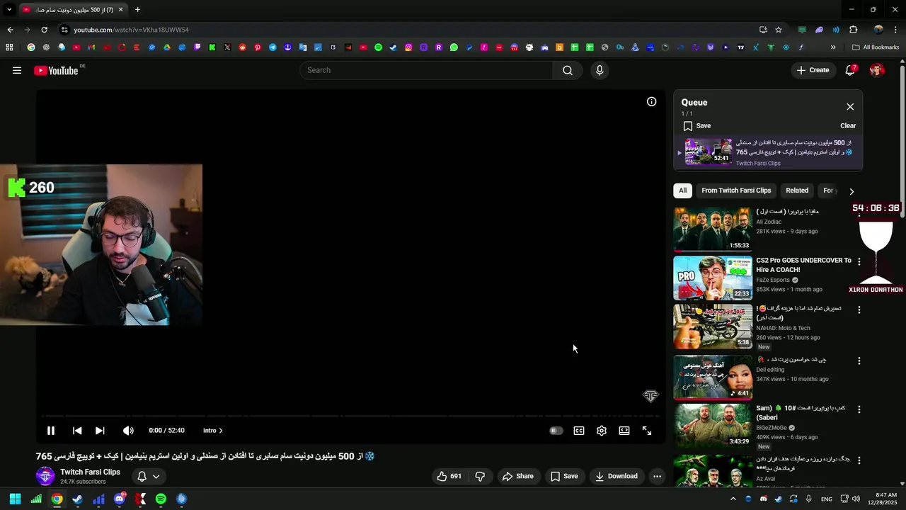Show more filter chips arrow

tap(851, 191)
